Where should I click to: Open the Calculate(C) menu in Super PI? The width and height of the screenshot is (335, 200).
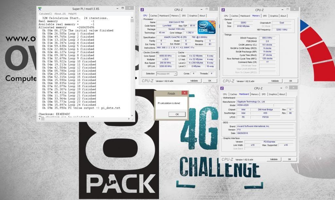pyautogui.click(x=45, y=14)
